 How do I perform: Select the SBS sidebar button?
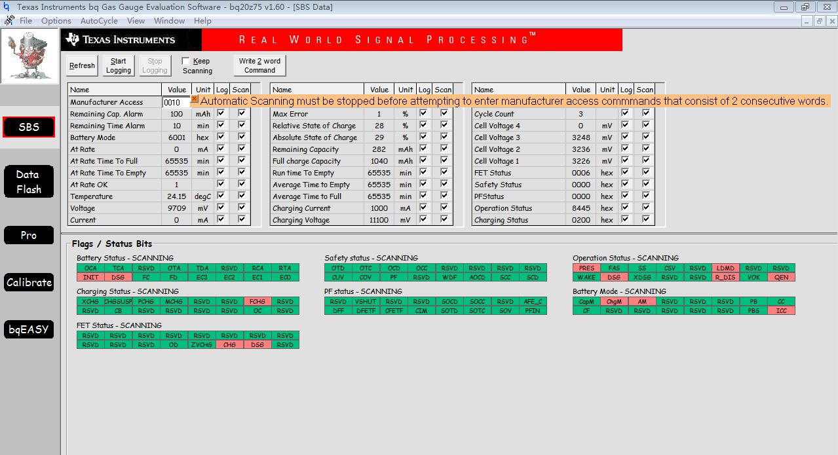click(28, 127)
